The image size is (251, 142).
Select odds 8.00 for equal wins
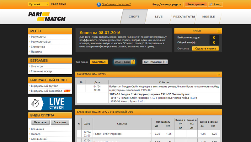[x=193, y=98]
